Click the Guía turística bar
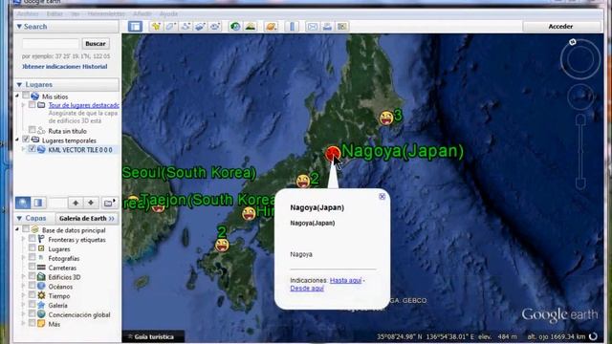The image size is (612, 344). [x=153, y=336]
